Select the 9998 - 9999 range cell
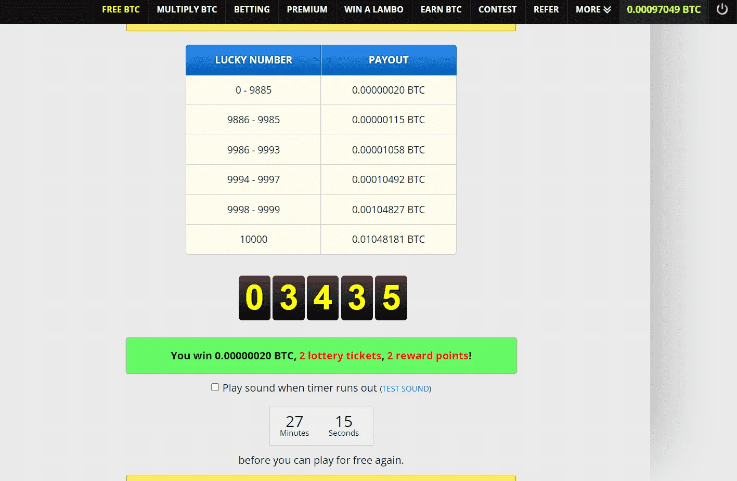 pos(253,210)
